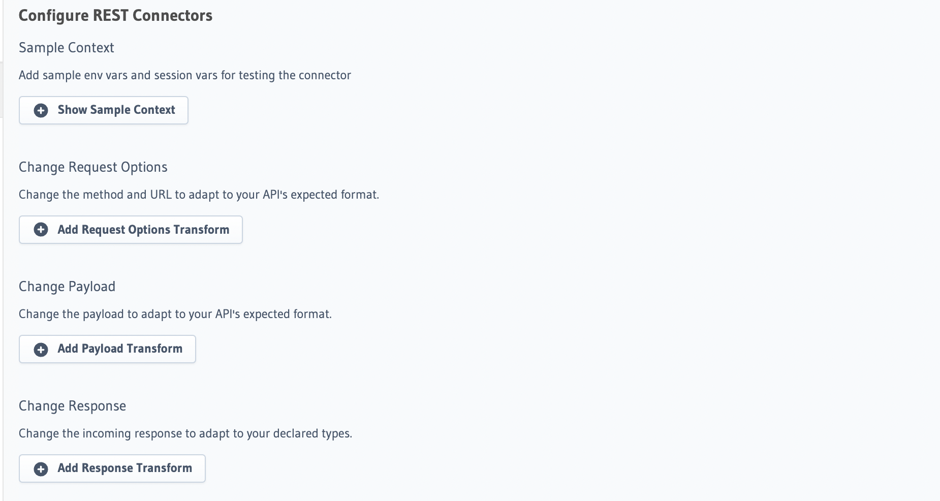Click the plus icon on Add Request Options Transform
This screenshot has width=940, height=501.
click(x=41, y=230)
